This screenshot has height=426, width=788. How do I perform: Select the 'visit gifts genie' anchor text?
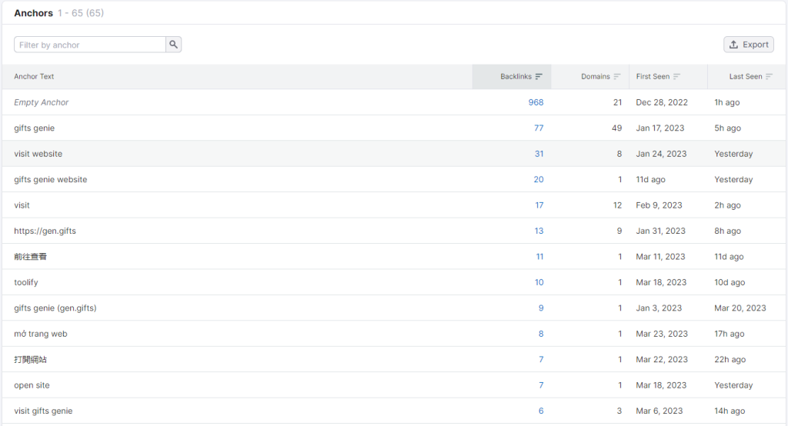click(x=43, y=411)
